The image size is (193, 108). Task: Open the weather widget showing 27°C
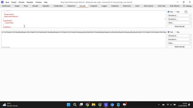point(10,105)
